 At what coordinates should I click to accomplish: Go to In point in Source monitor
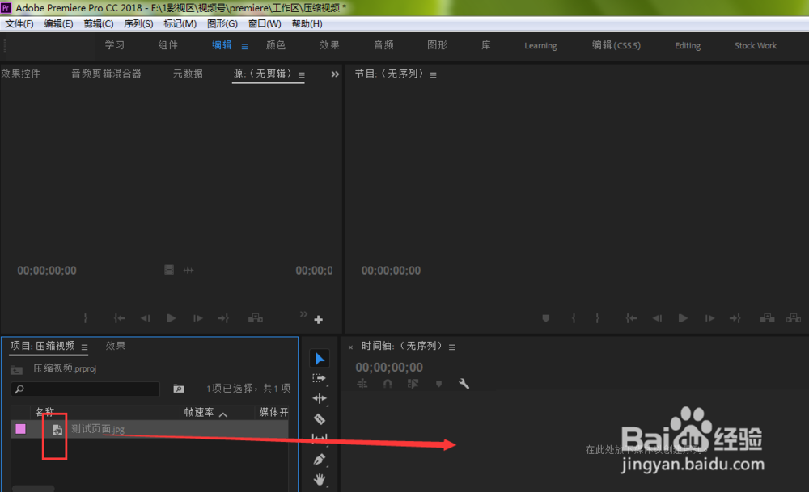click(119, 318)
